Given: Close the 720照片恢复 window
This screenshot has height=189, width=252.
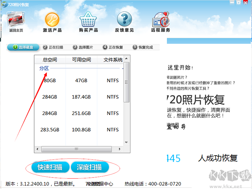Looking at the screenshot, I should (246, 3).
